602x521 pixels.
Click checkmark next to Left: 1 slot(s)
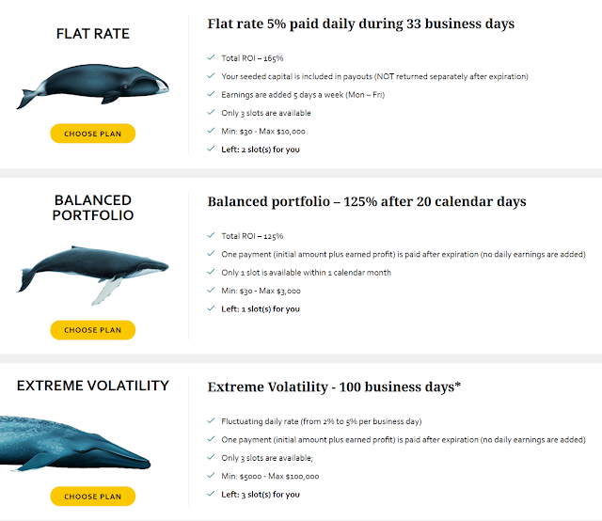click(211, 308)
